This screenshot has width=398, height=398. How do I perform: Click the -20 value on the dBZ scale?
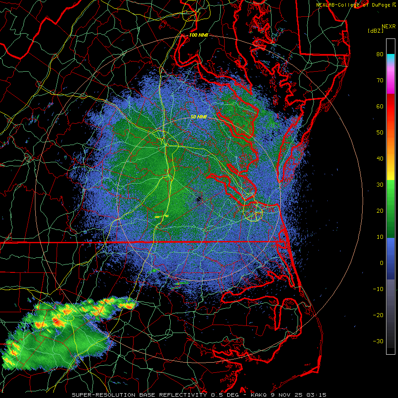[x=378, y=315]
